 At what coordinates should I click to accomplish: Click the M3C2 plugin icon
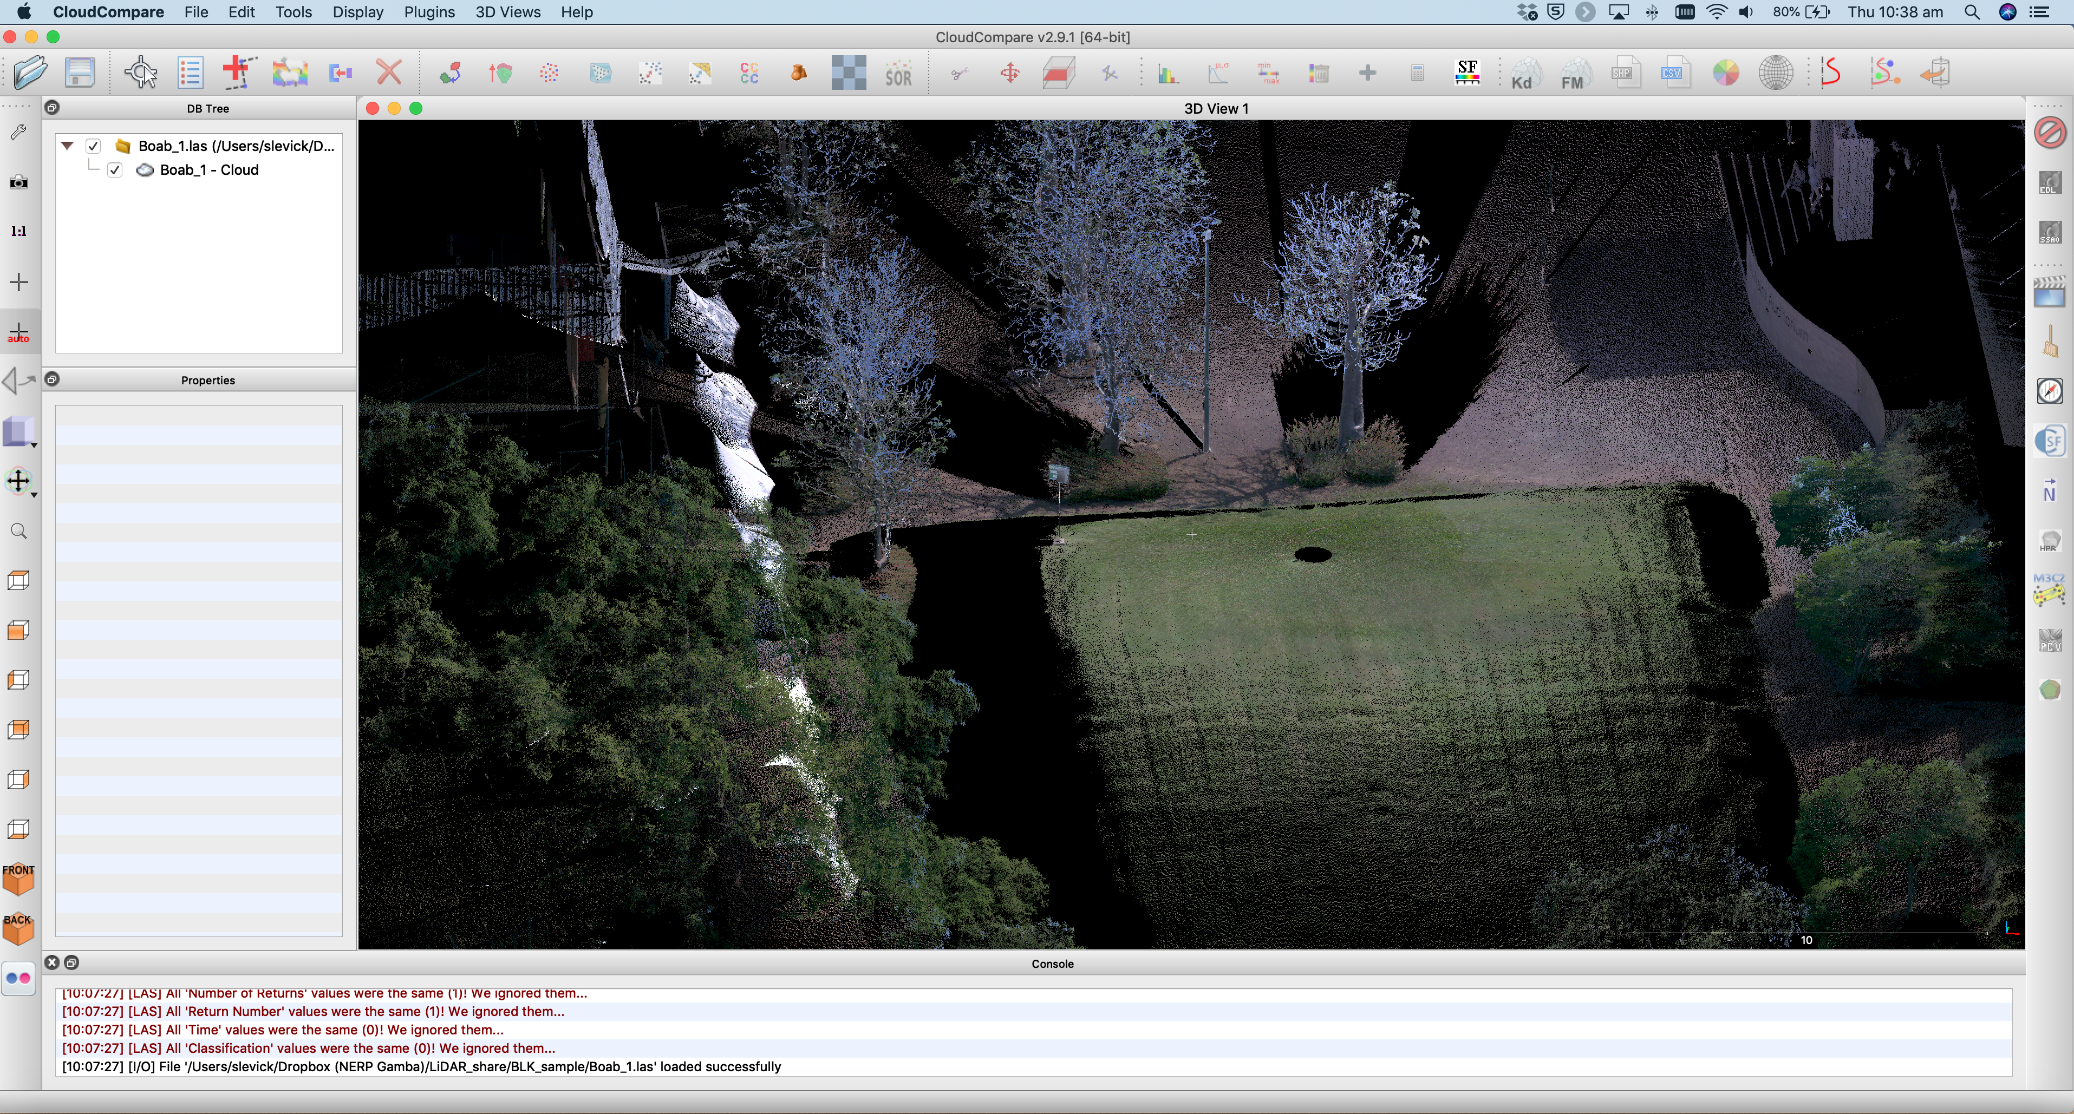(2049, 590)
